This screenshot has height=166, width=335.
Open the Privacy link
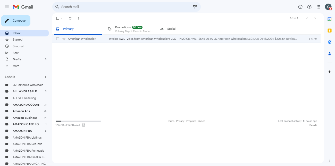coord(180,121)
